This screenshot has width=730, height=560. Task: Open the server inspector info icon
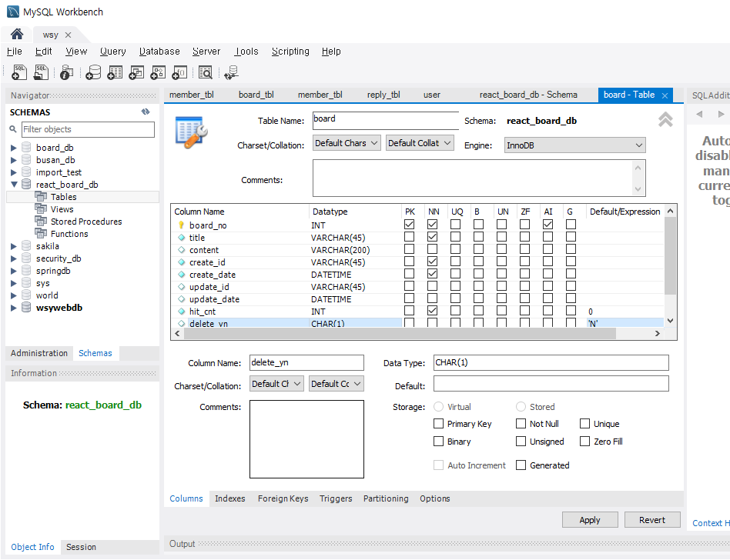[x=66, y=72]
